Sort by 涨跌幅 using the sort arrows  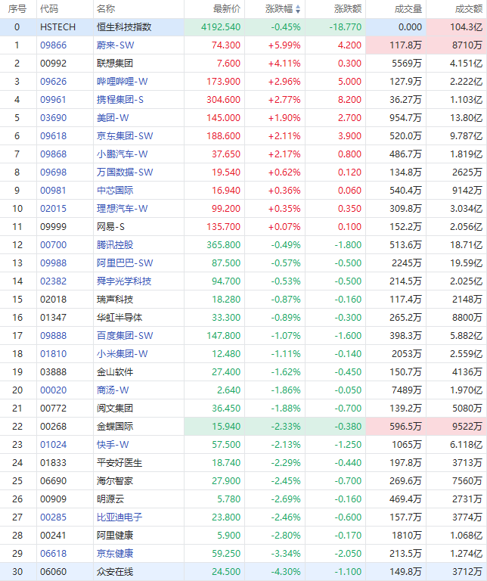(x=298, y=9)
